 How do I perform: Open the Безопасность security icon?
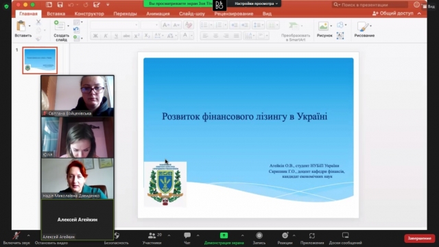(x=117, y=235)
